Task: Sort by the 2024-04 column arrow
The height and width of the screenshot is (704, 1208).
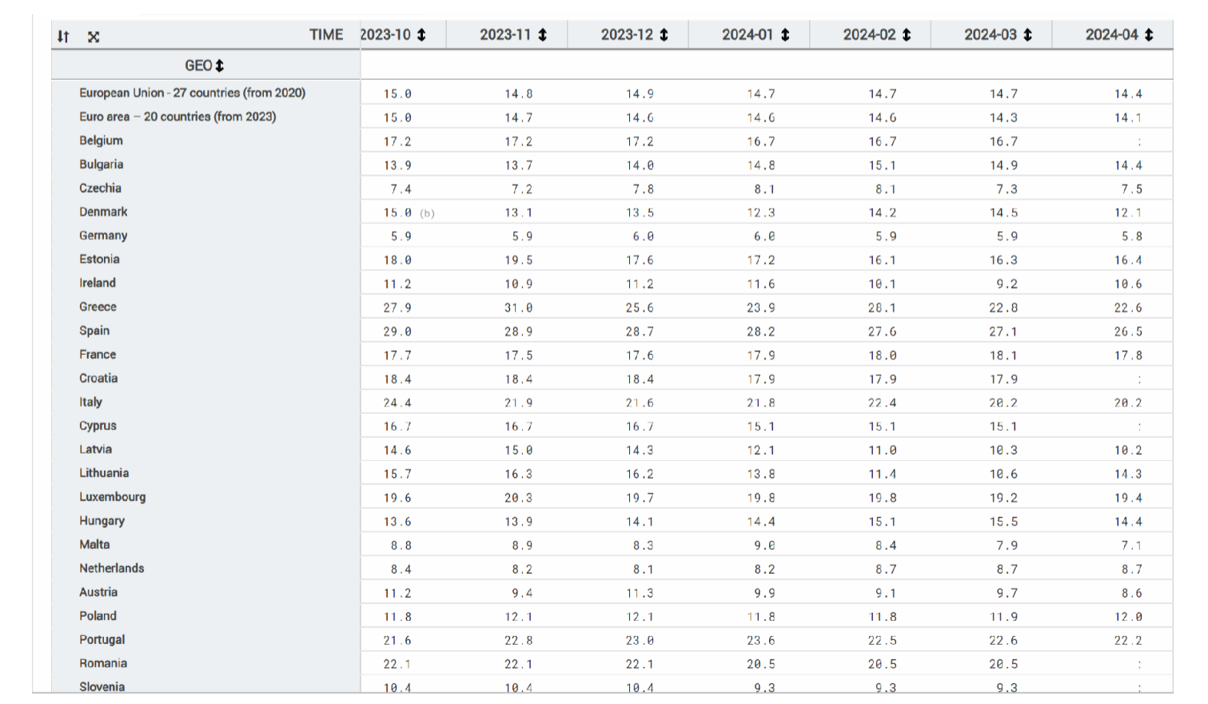Action: click(1149, 35)
